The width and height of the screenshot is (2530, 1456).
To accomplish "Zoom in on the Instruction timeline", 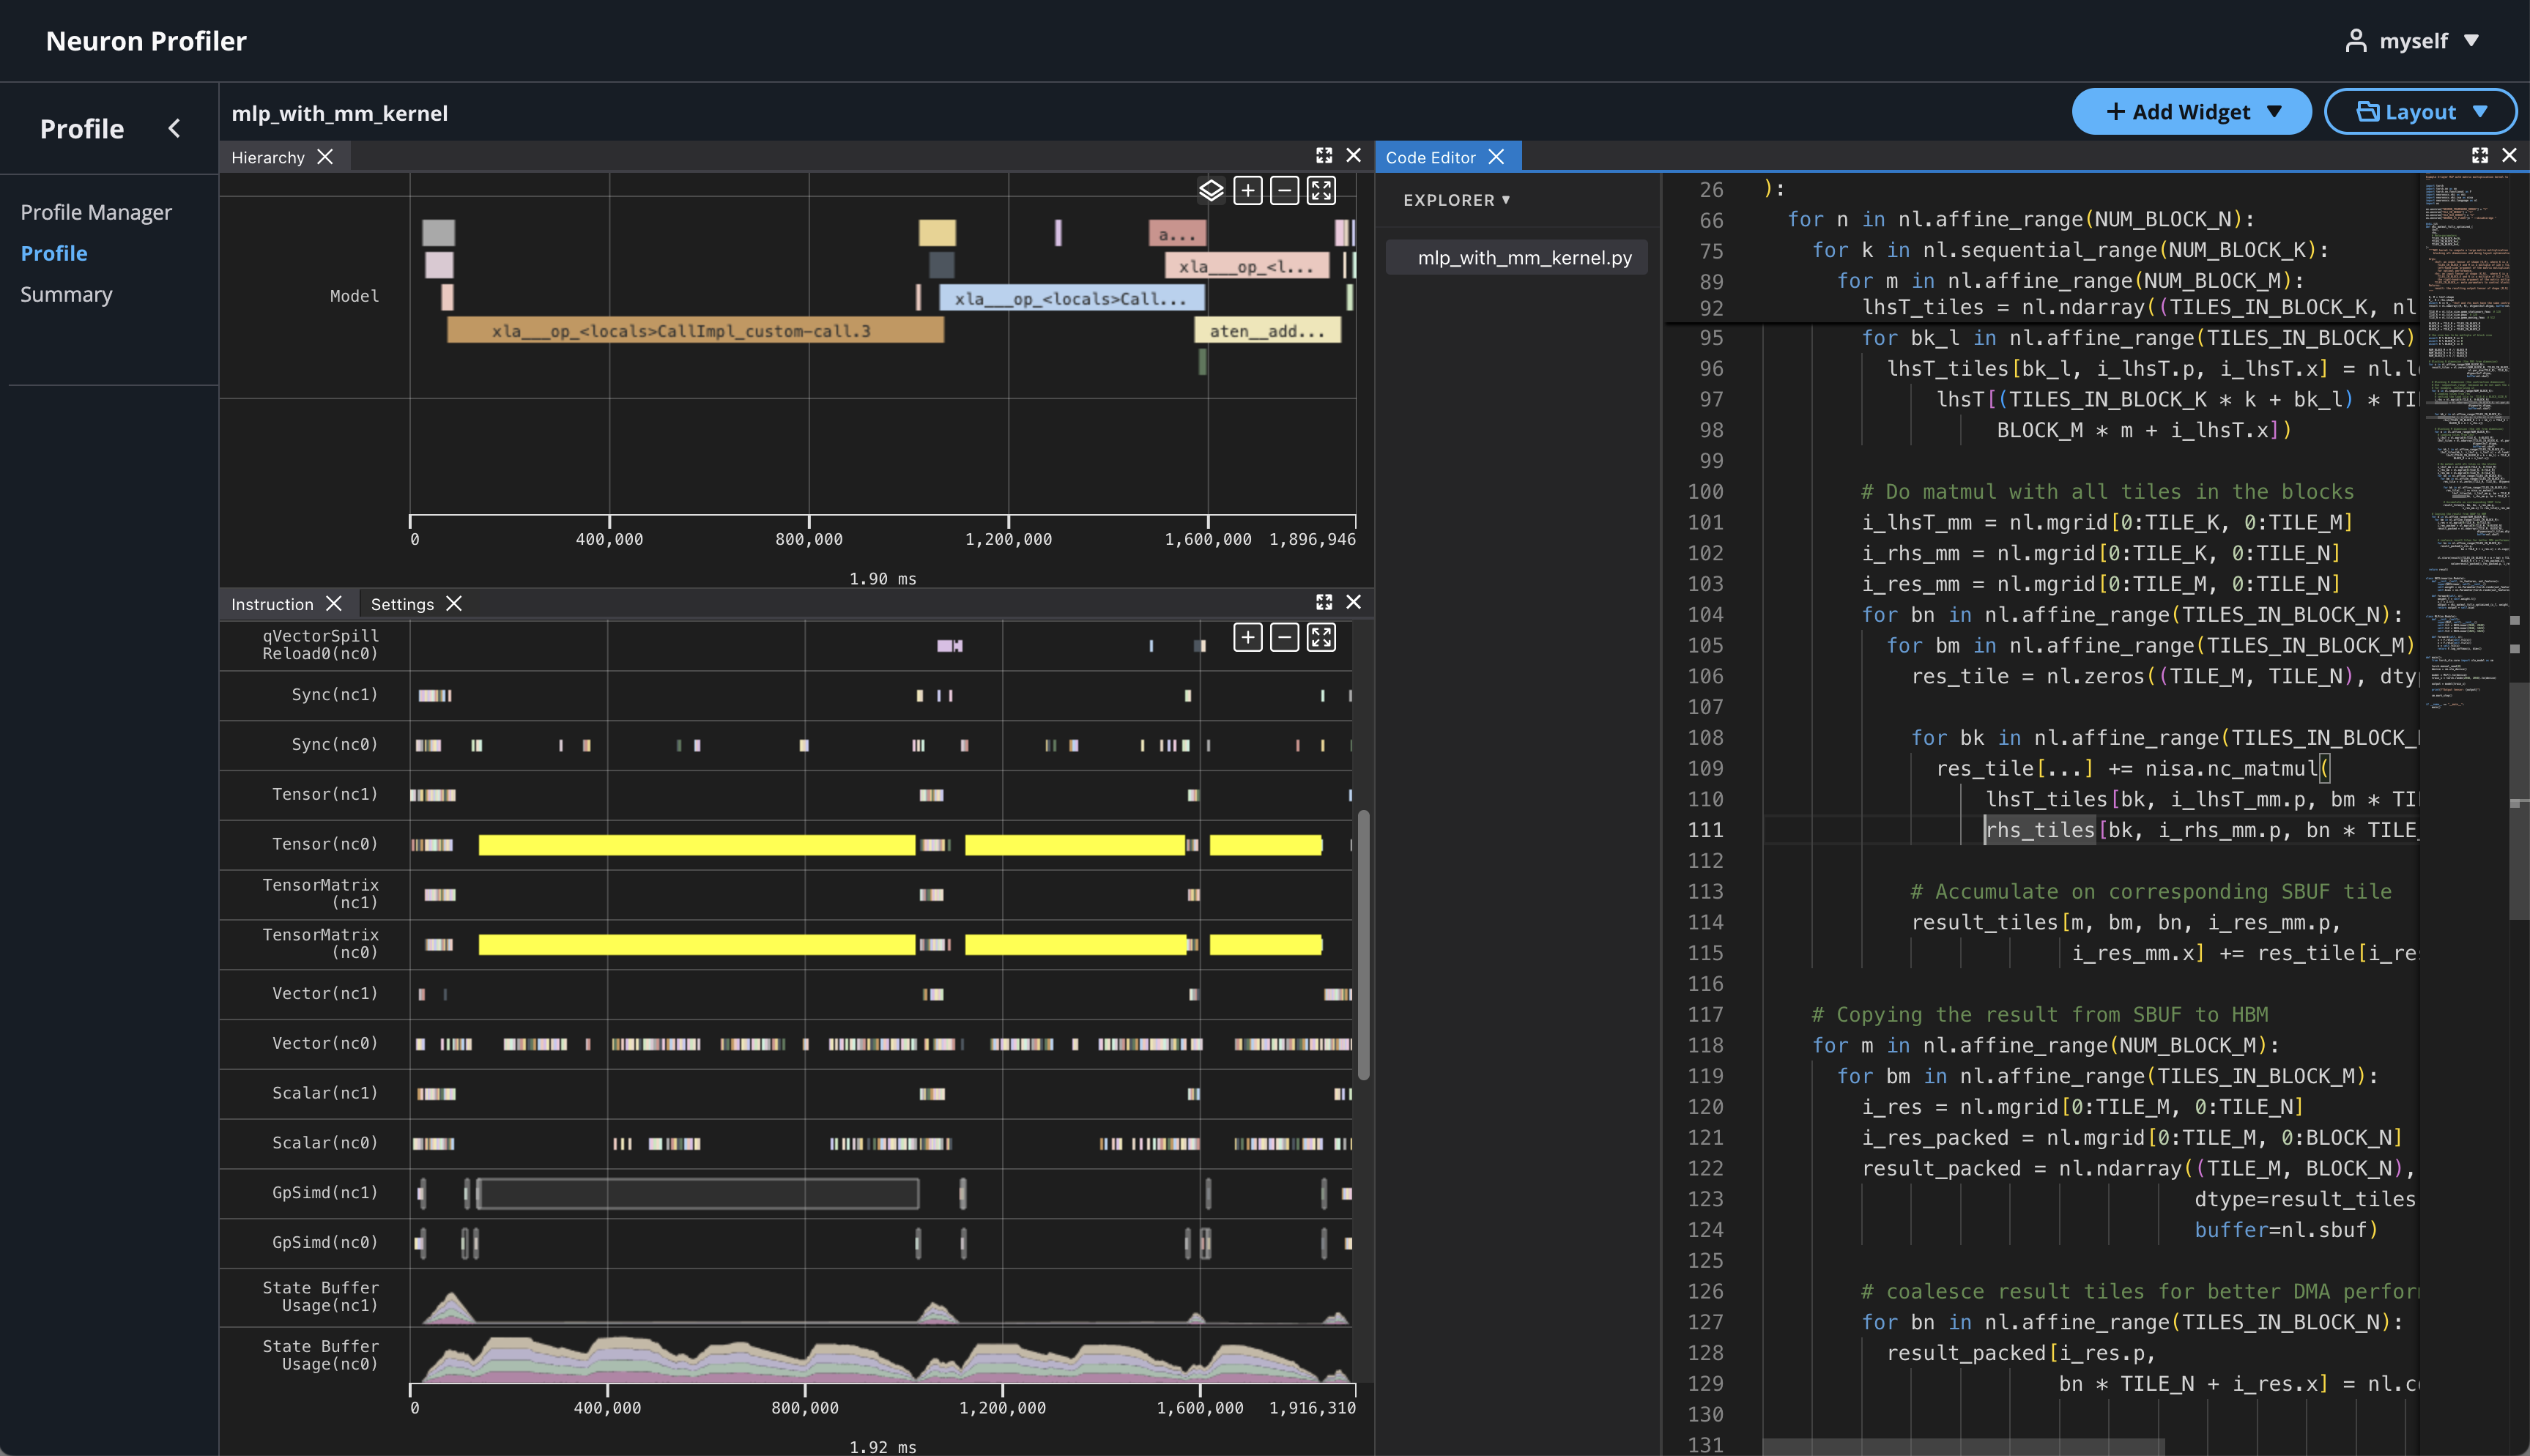I will 1248,637.
